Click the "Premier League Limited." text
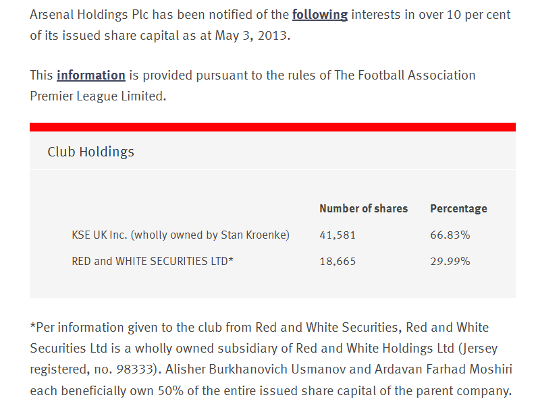Image resolution: width=536 pixels, height=416 pixels. point(97,96)
